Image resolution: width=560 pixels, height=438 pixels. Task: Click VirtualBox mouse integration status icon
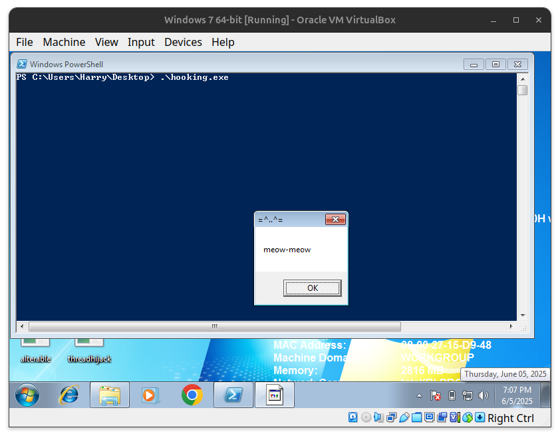[x=468, y=417]
